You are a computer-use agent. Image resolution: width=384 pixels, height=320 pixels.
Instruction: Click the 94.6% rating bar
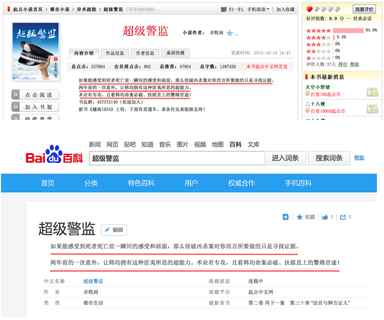click(x=348, y=30)
